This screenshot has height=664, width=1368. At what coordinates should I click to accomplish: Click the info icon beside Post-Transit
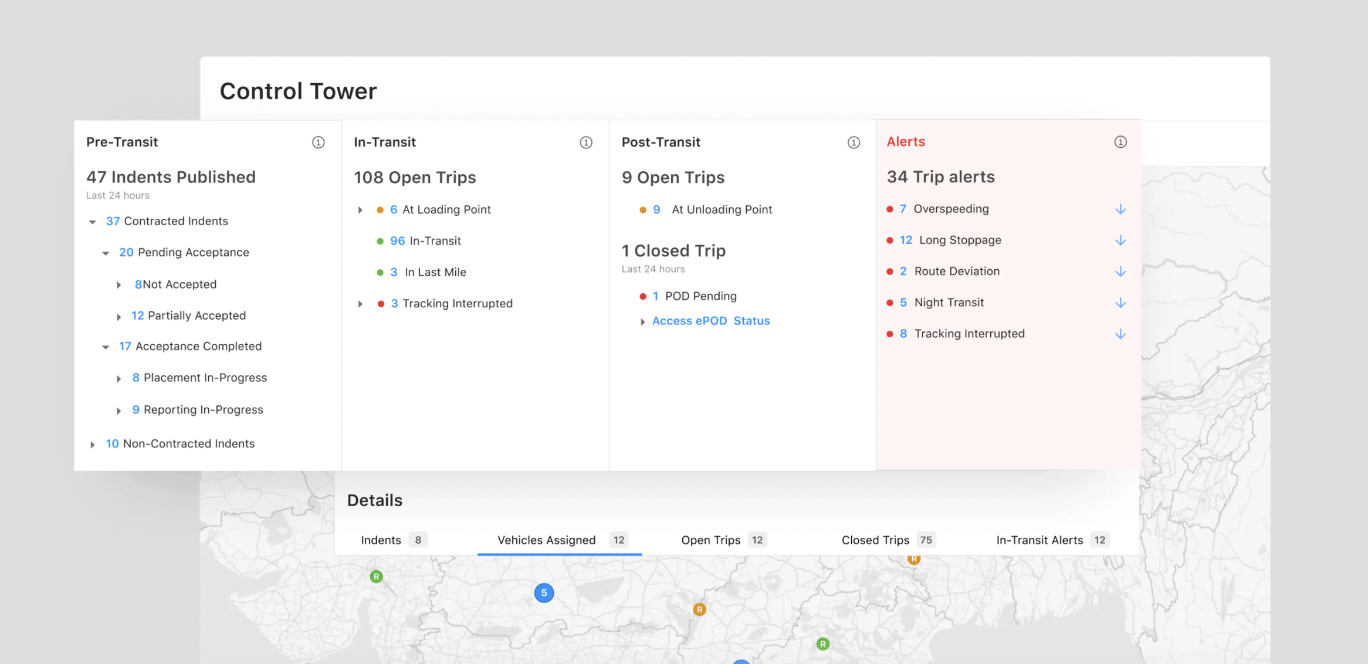point(854,142)
